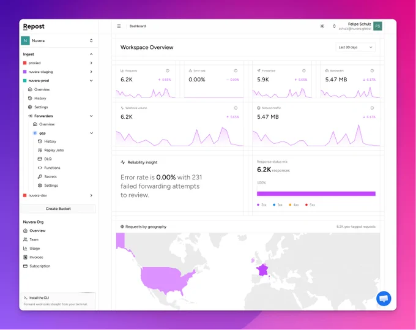Click the Forwarders arrow icon
Image resolution: width=416 pixels, height=330 pixels.
30,116
